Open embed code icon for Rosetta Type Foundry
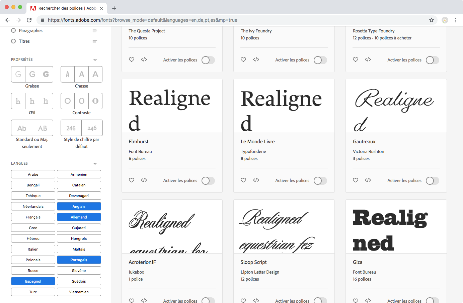Viewport: 463px width, 303px height. coord(368,59)
